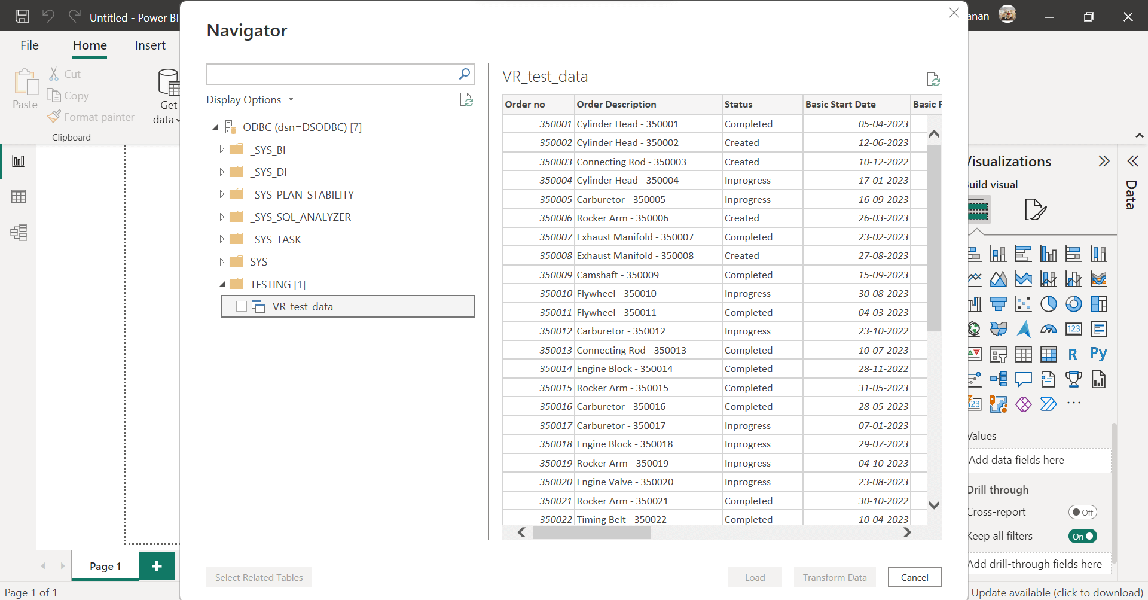This screenshot has height=600, width=1148.
Task: Click the Select Related Tables button
Action: pyautogui.click(x=258, y=577)
